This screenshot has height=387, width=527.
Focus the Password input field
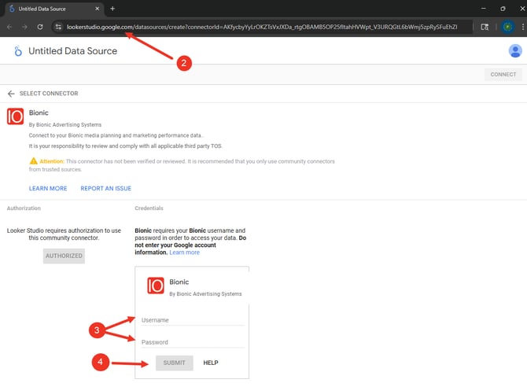click(193, 342)
